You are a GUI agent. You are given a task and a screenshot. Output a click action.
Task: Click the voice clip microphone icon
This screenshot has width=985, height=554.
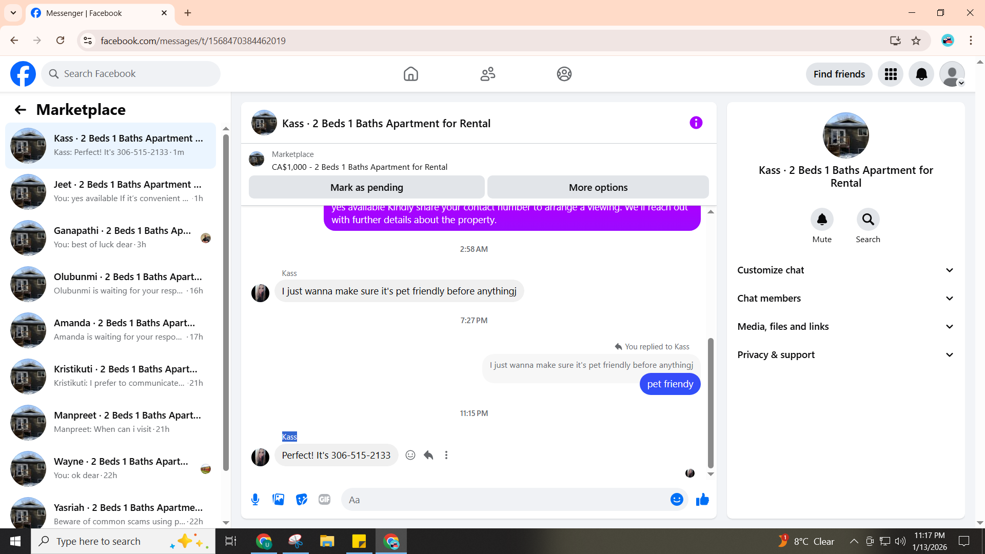(x=255, y=500)
